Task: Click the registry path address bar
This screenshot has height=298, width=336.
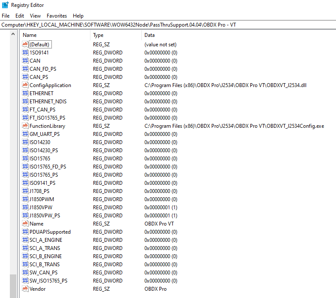Action: [168, 25]
